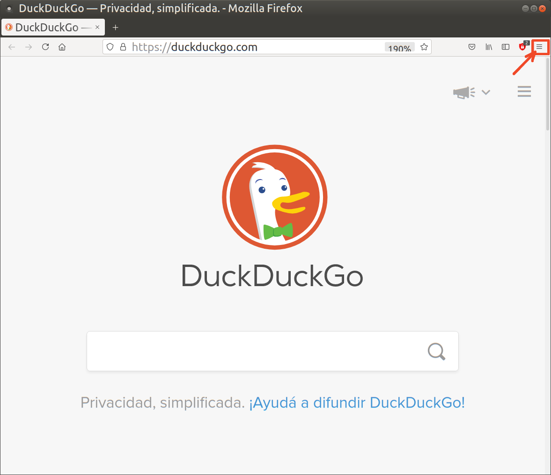Maximize the Firefox window
This screenshot has height=475, width=551.
click(x=534, y=8)
